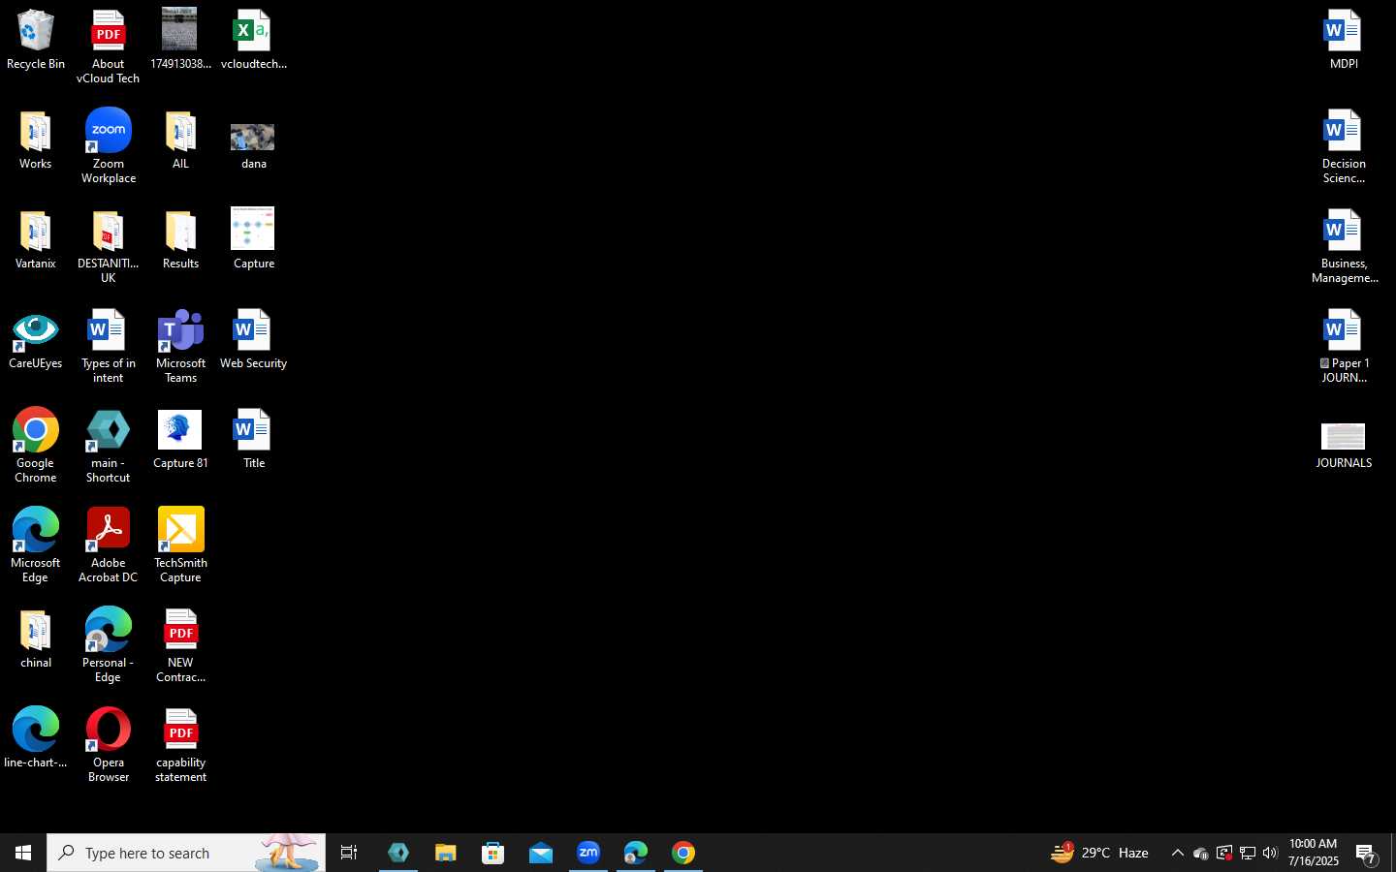1396x872 pixels.
Task: Select the 174913038 image file
Action: (180, 41)
